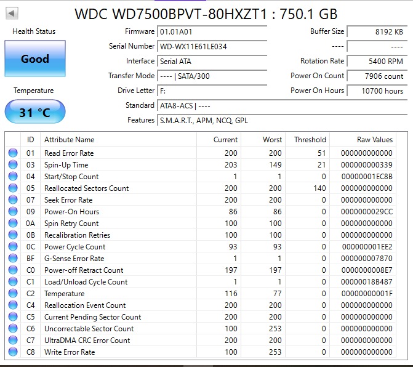413x367 pixels.
Task: Select the Spin-Up Time attribute name
Action: [x=66, y=165]
